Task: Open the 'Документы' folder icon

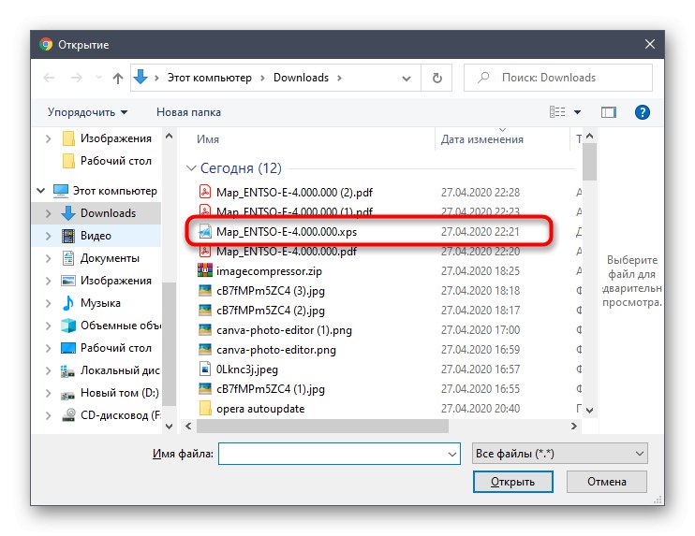Action: [x=68, y=258]
